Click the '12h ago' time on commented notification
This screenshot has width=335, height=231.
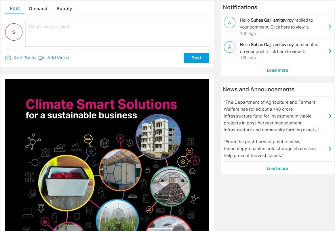[248, 58]
